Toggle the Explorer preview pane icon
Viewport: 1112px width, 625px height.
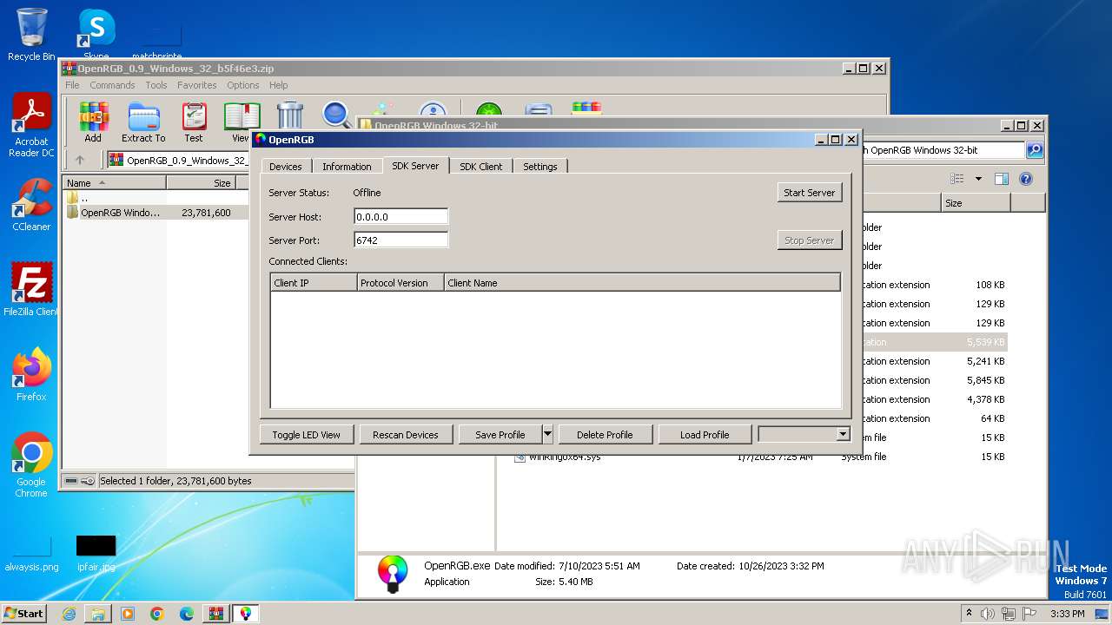[1001, 179]
